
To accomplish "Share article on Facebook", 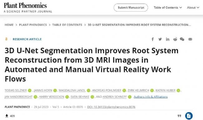I will [x=153, y=39].
